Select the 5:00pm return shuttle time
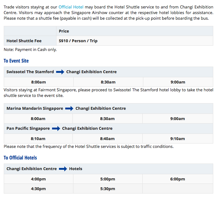 (x=108, y=179)
